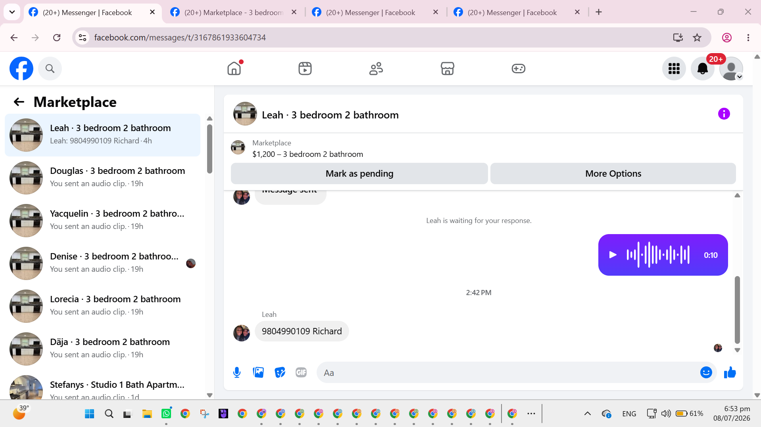761x427 pixels.
Task: Click Mark as pending button
Action: pyautogui.click(x=359, y=173)
